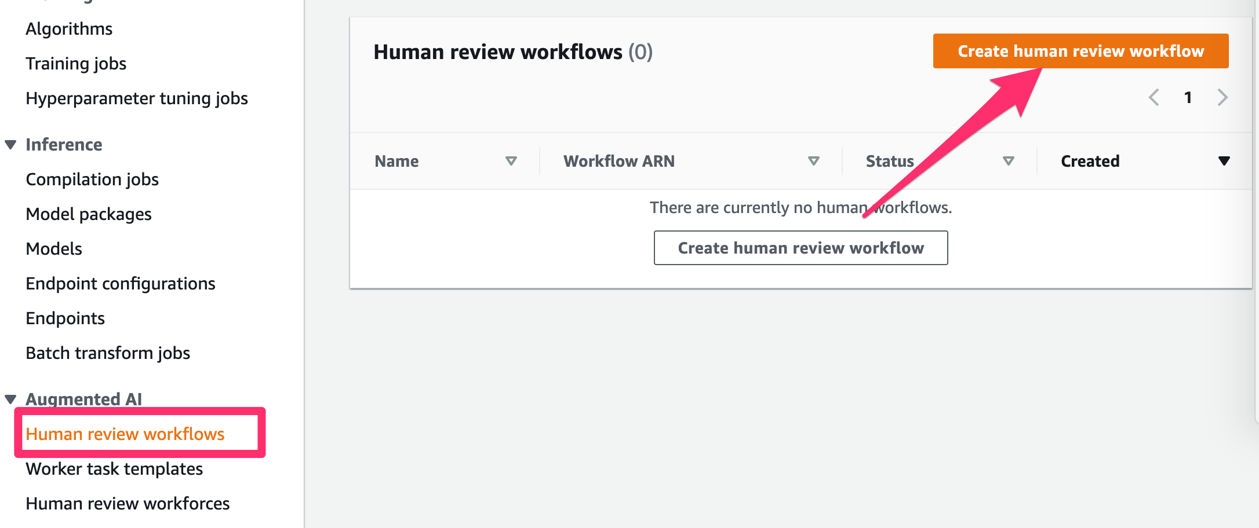Click the Workflow ARN column header
This screenshot has height=528, width=1259.
pos(619,161)
